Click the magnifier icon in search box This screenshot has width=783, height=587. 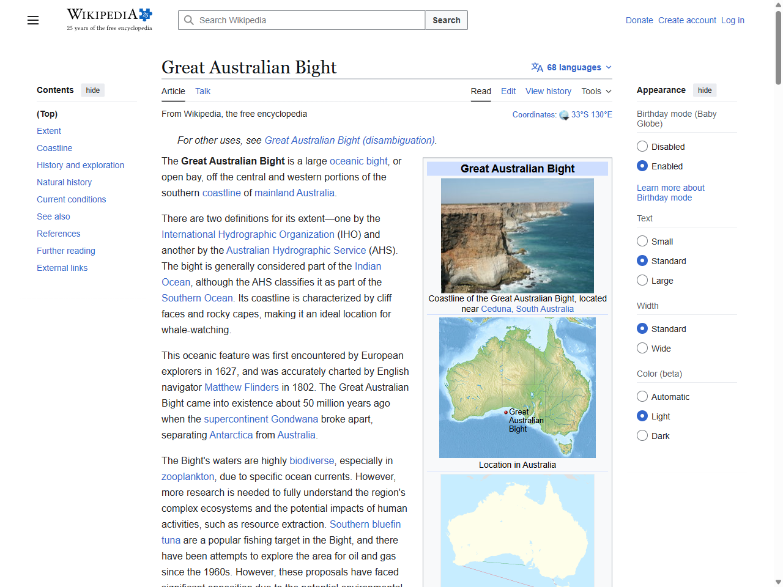coord(189,20)
